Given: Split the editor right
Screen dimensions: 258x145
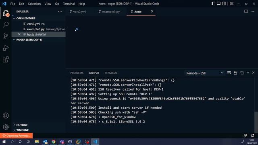Looking at the screenshot, I should point(246,11).
